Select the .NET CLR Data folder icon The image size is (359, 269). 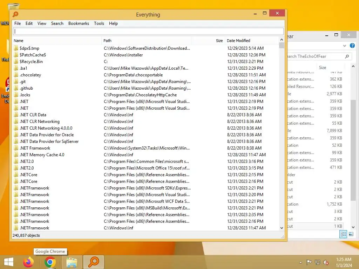point(16,115)
